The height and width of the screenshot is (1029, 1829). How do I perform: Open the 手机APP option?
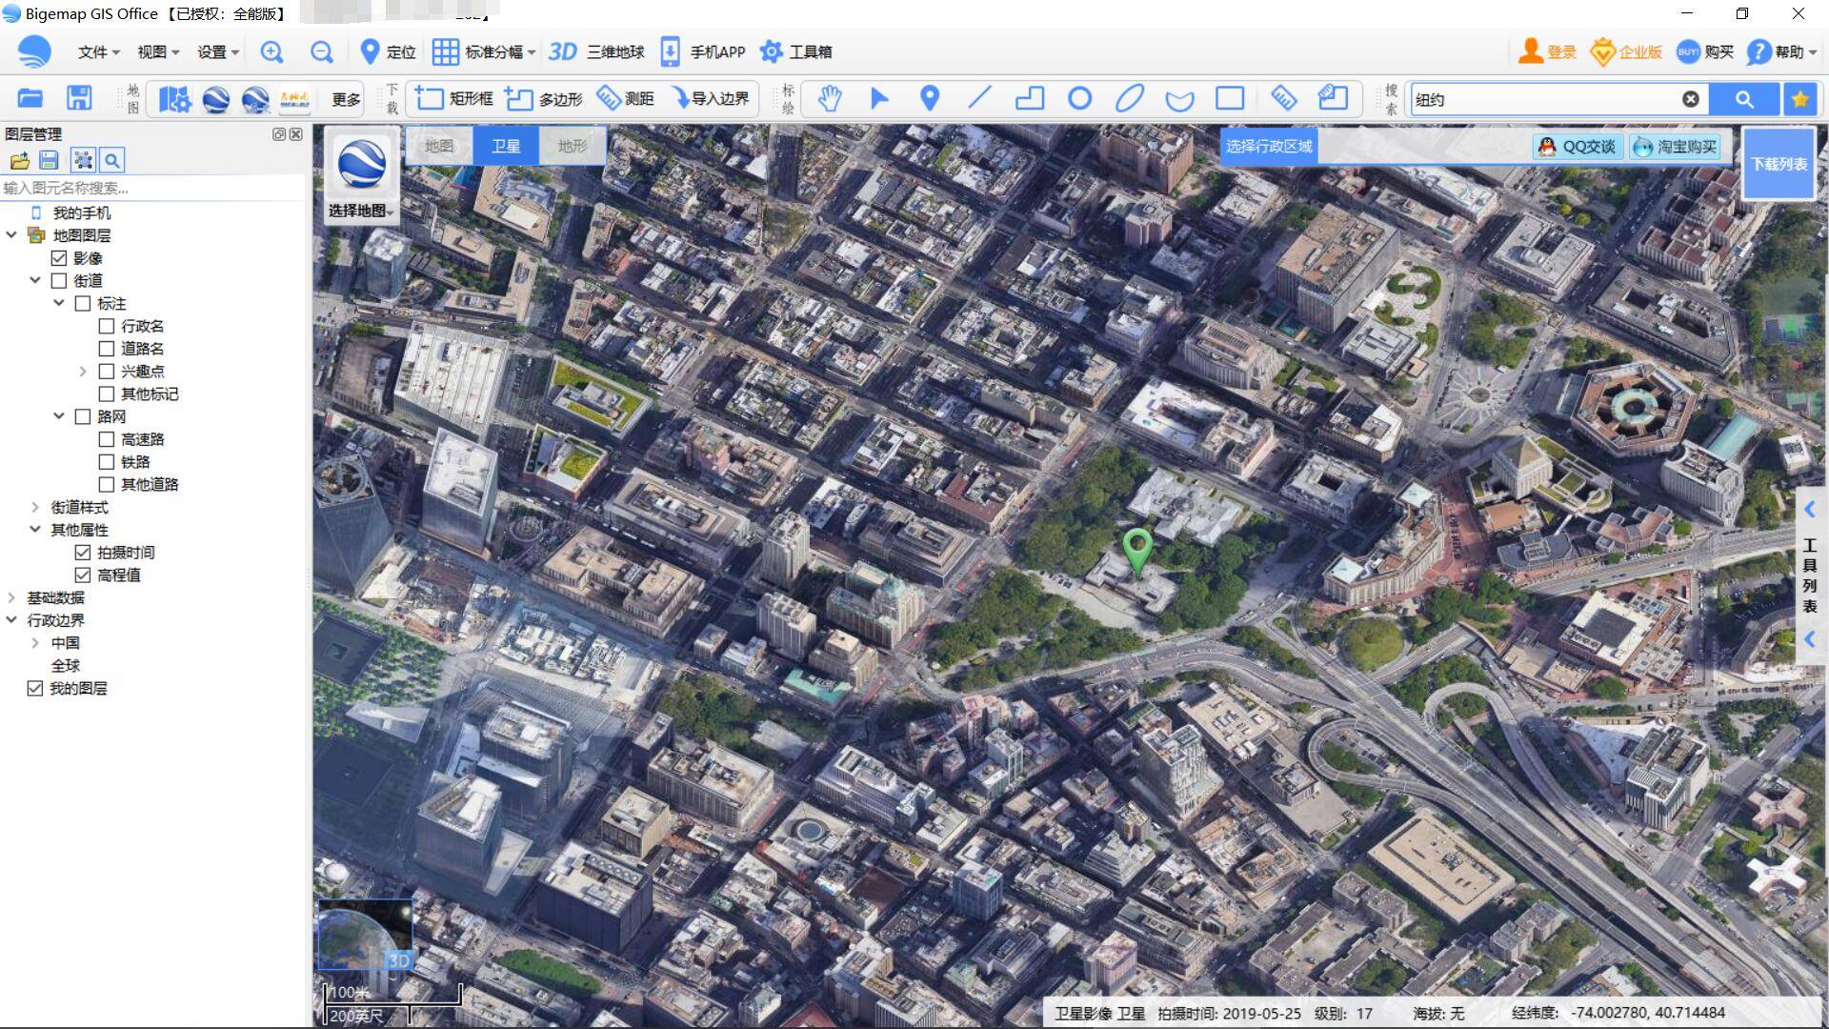pyautogui.click(x=703, y=52)
